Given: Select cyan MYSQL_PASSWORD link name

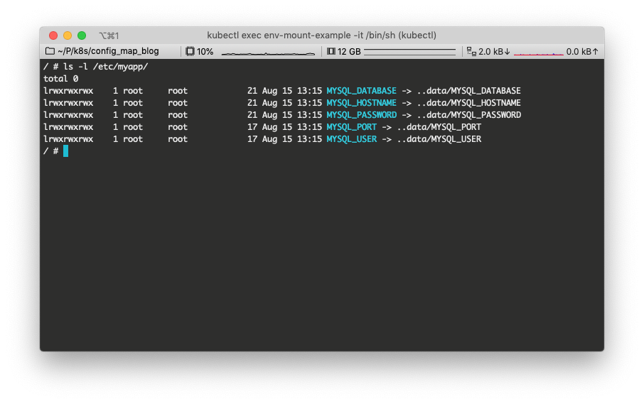Looking at the screenshot, I should click(x=361, y=115).
